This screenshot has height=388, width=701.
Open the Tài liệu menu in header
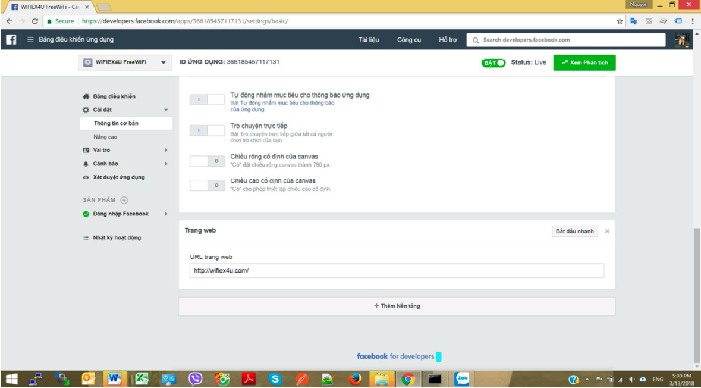pos(369,40)
